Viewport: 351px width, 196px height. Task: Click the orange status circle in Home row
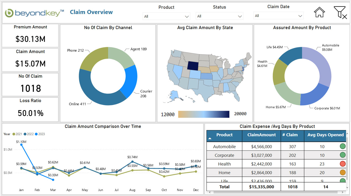[343, 172]
